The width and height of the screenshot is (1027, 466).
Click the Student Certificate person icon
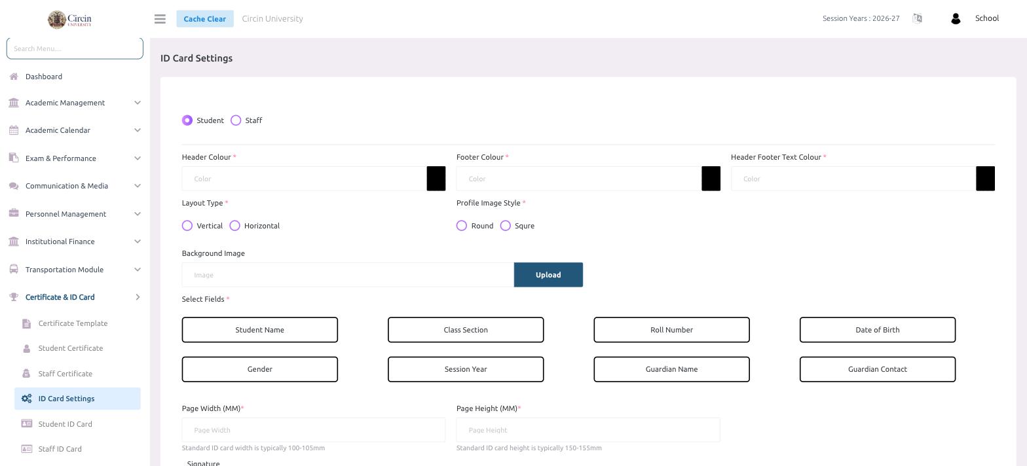26,348
